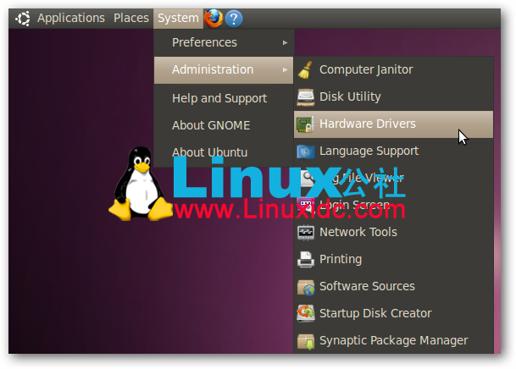Open the Places menu
Screen dimensions: 516x369
[x=131, y=18]
